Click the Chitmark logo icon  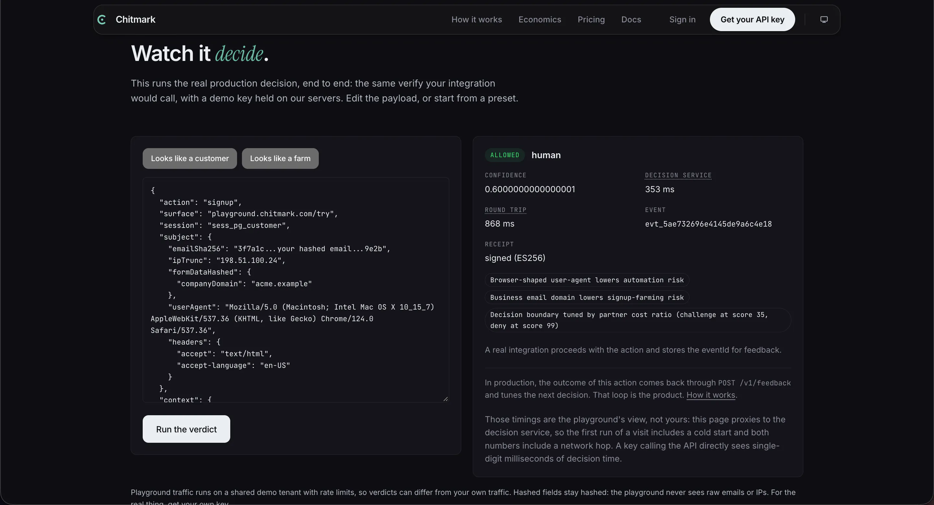click(x=102, y=19)
